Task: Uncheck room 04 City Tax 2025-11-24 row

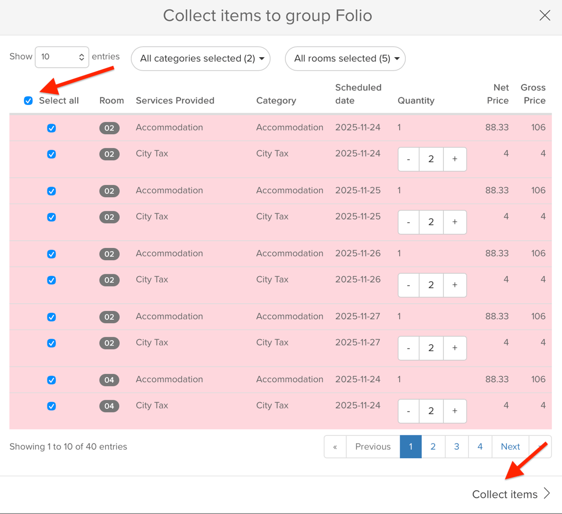Action: pos(51,406)
